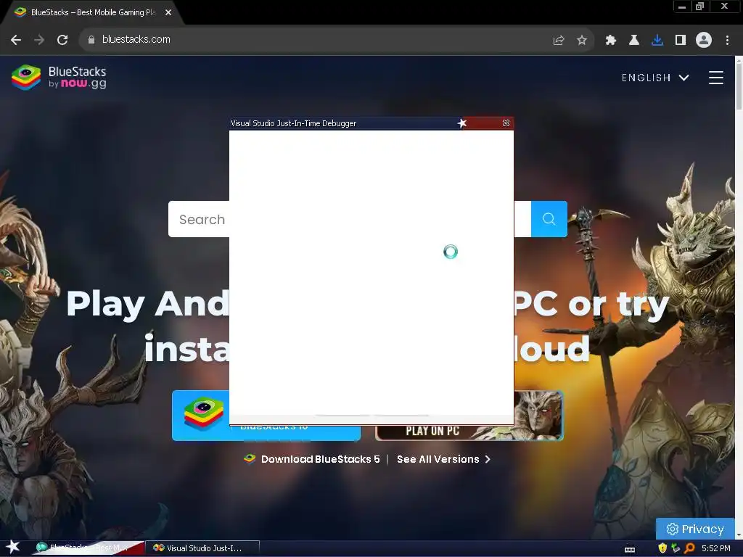Click the 5:52 PM clock
Image resolution: width=743 pixels, height=557 pixels.
pos(716,548)
